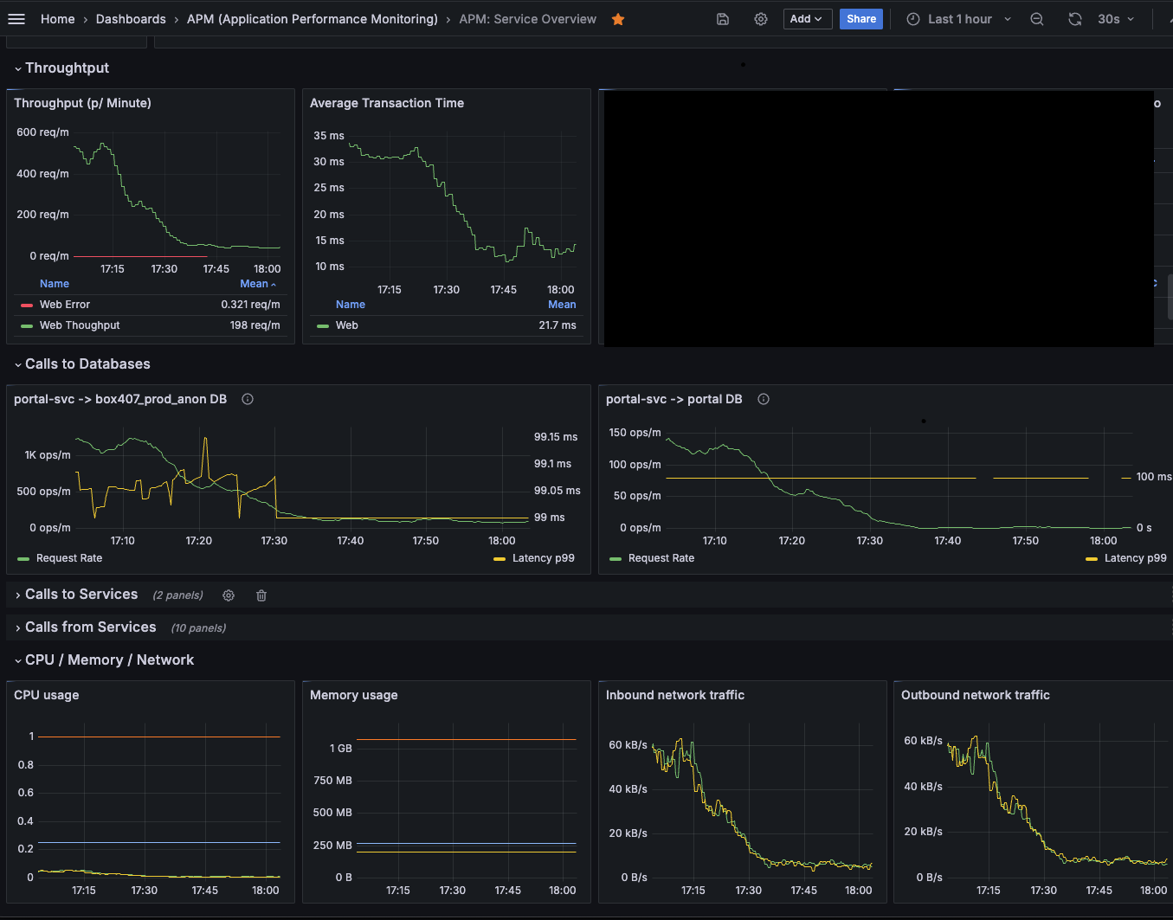The width and height of the screenshot is (1173, 920).
Task: Show info for portal DB panel
Action: click(x=764, y=399)
